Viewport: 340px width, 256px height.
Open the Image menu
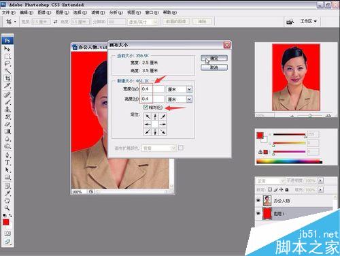44,12
